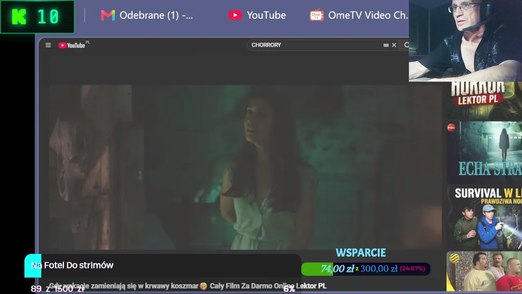Click the video title "Gdy wakacje zamieniają się w krwawy koszmar"
The height and width of the screenshot is (294, 522).
[188, 286]
